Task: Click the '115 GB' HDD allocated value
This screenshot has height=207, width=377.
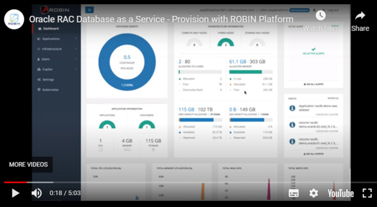Action: [x=186, y=110]
